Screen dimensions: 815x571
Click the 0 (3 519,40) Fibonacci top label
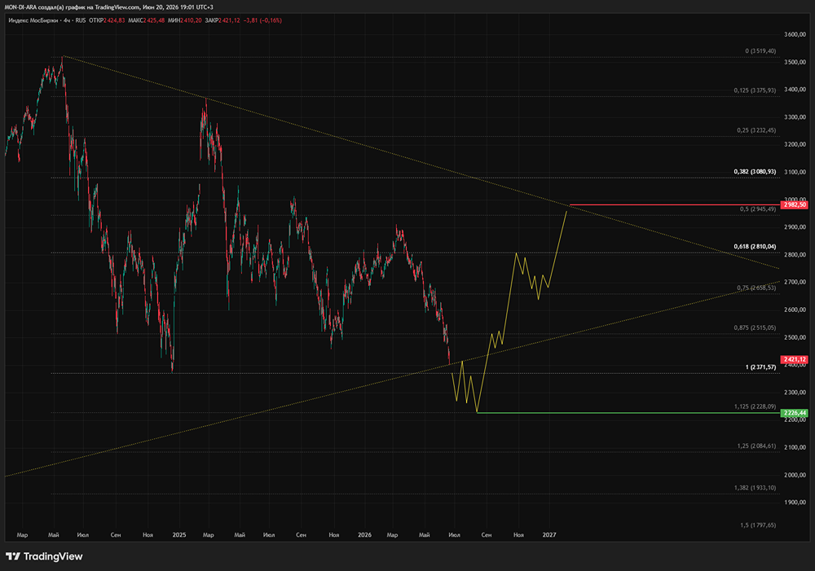point(760,51)
